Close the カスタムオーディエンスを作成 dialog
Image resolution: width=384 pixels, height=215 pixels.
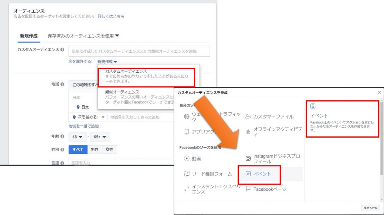coord(379,92)
